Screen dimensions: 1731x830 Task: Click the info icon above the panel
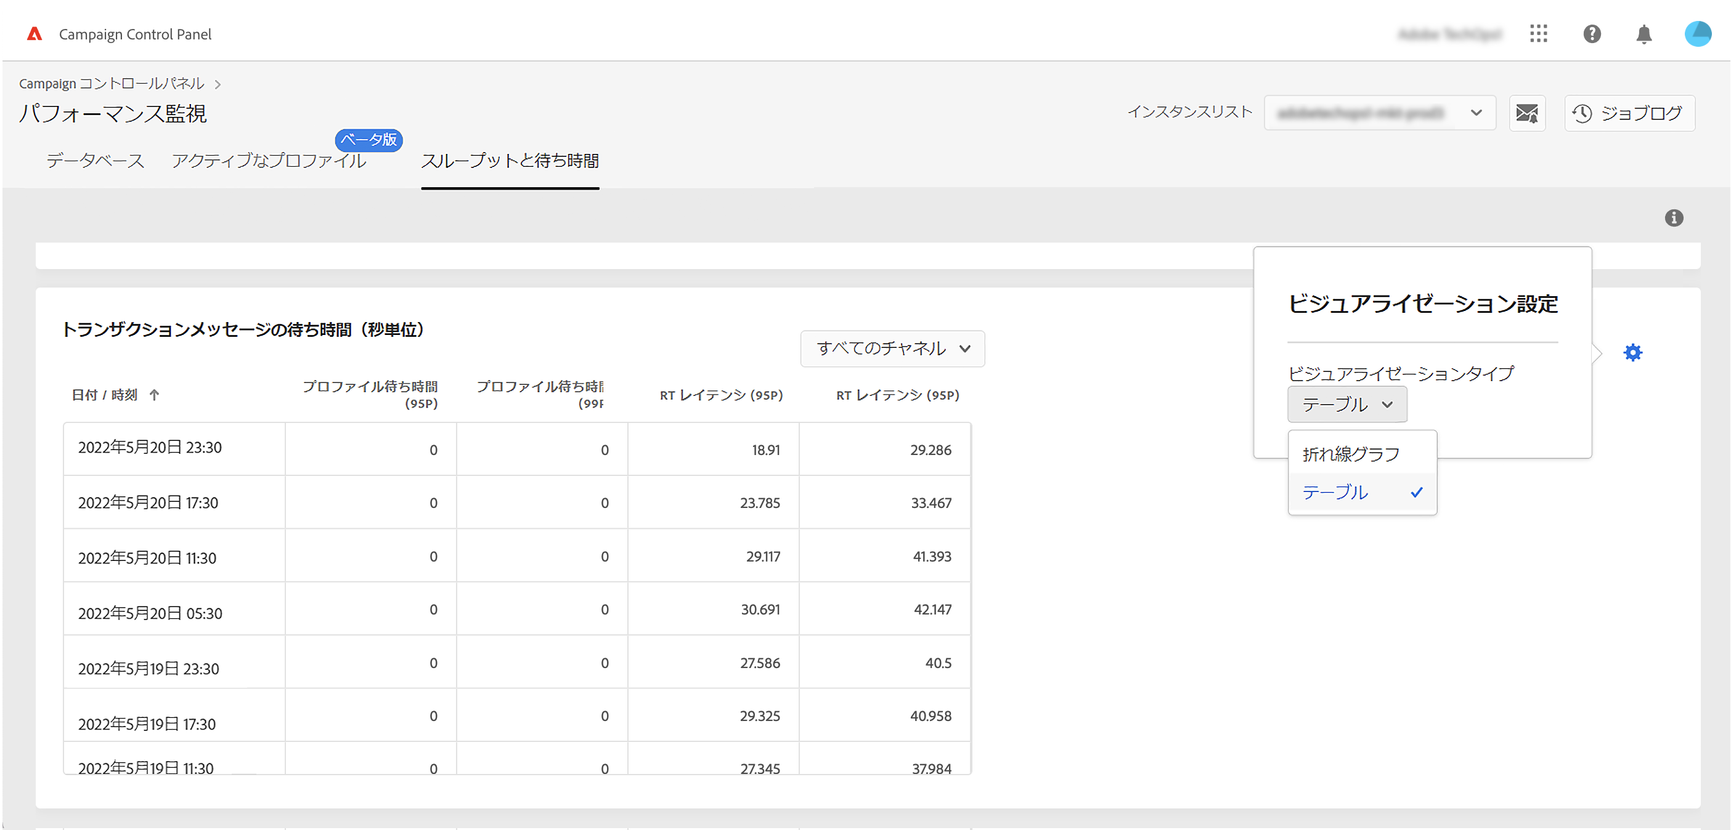(1673, 217)
